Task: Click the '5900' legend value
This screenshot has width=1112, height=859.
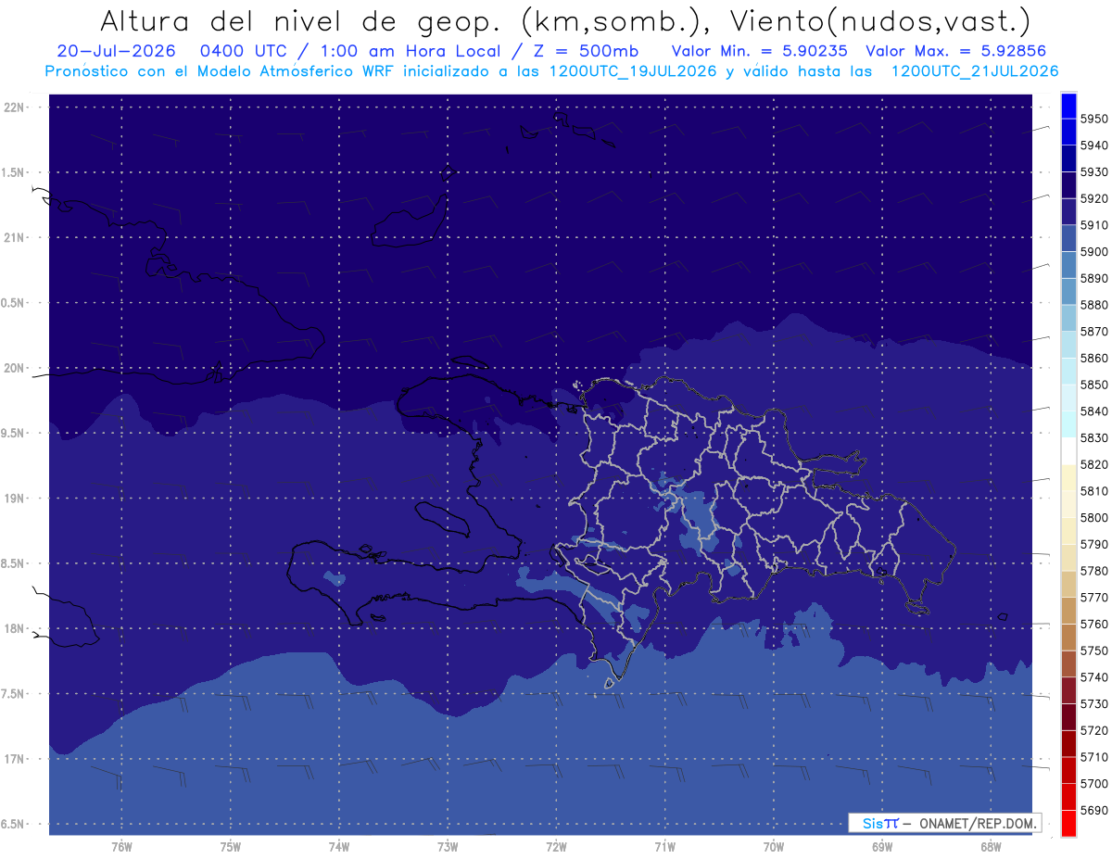Action: click(1094, 252)
